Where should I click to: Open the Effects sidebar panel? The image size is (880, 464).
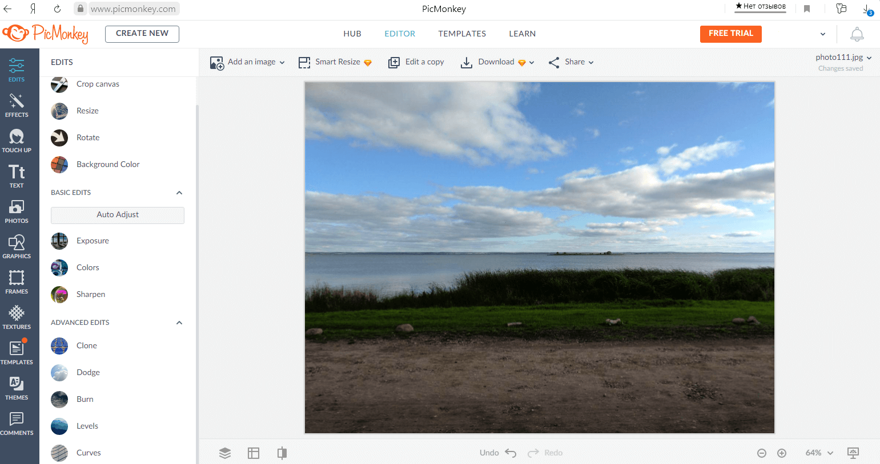(17, 105)
